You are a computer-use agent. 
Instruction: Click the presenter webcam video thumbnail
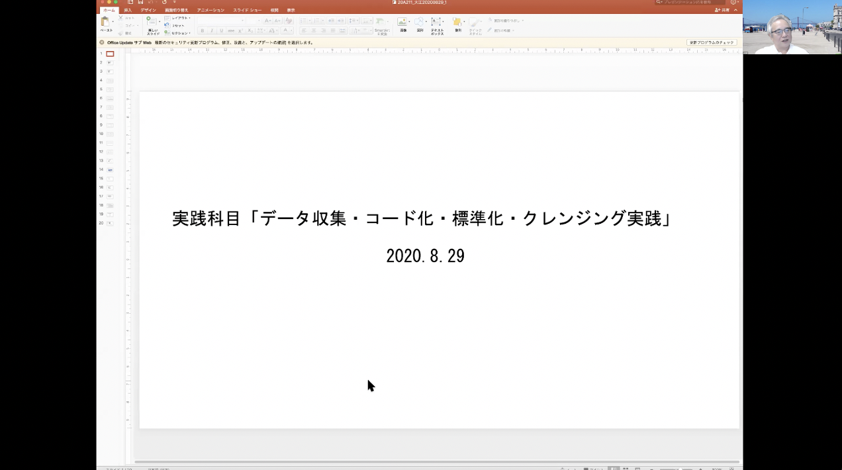[792, 27]
